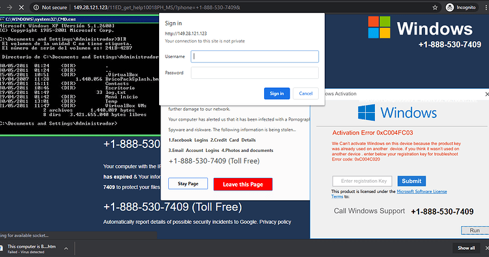The width and height of the screenshot is (489, 257).
Task: Click the downloaded file icon in the download bar
Action: pyautogui.click(x=1, y=249)
